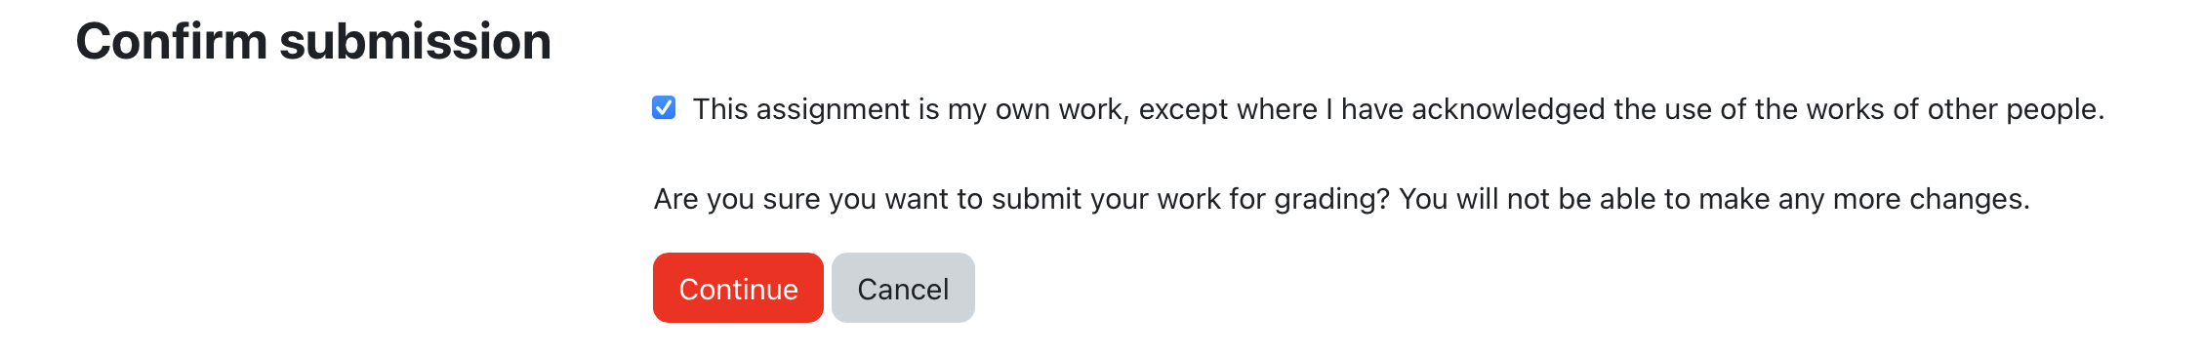The image size is (2204, 355).
Task: Toggle the blue checked box before the statement
Action: coord(664,107)
